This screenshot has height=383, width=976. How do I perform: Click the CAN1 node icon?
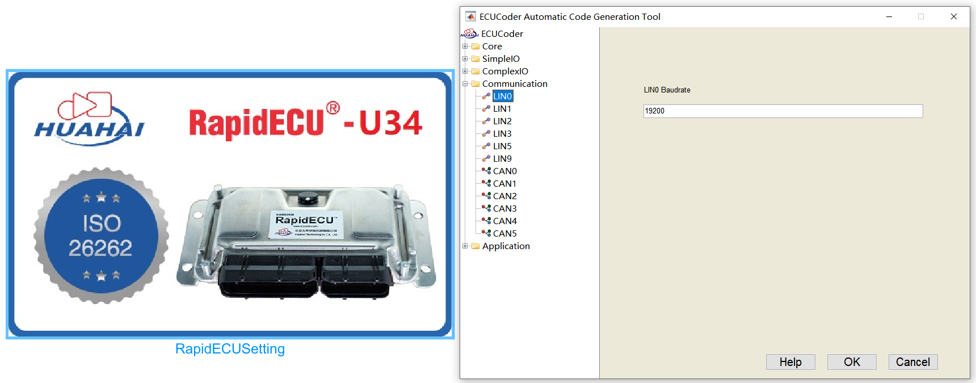(486, 183)
